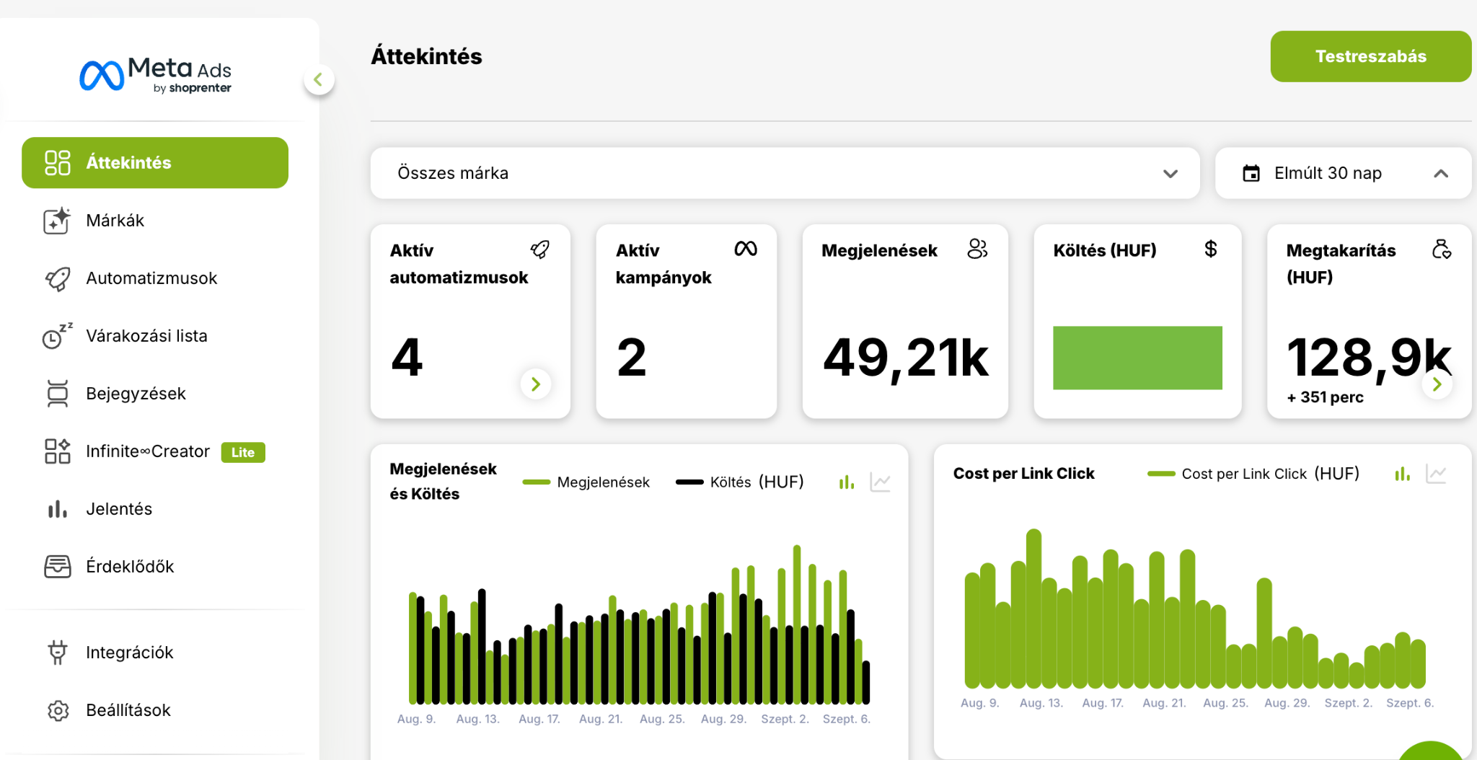Click the Bejegyzések sidebar icon
The image size is (1477, 760).
click(x=57, y=394)
